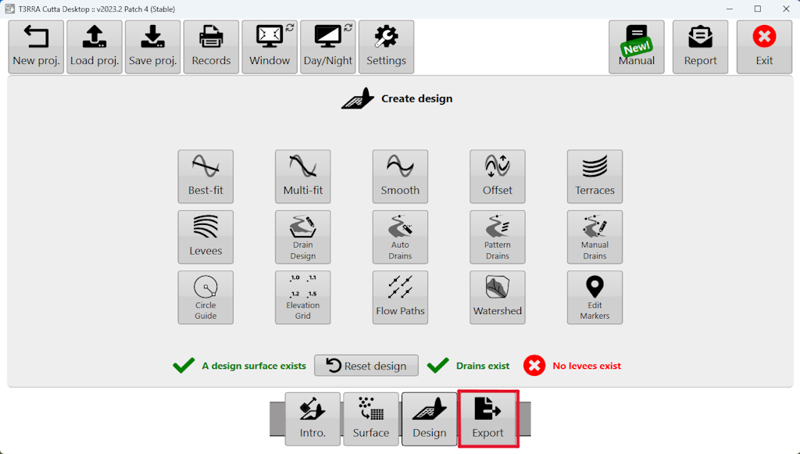Exit the application with red X
This screenshot has width=800, height=454.
point(764,47)
